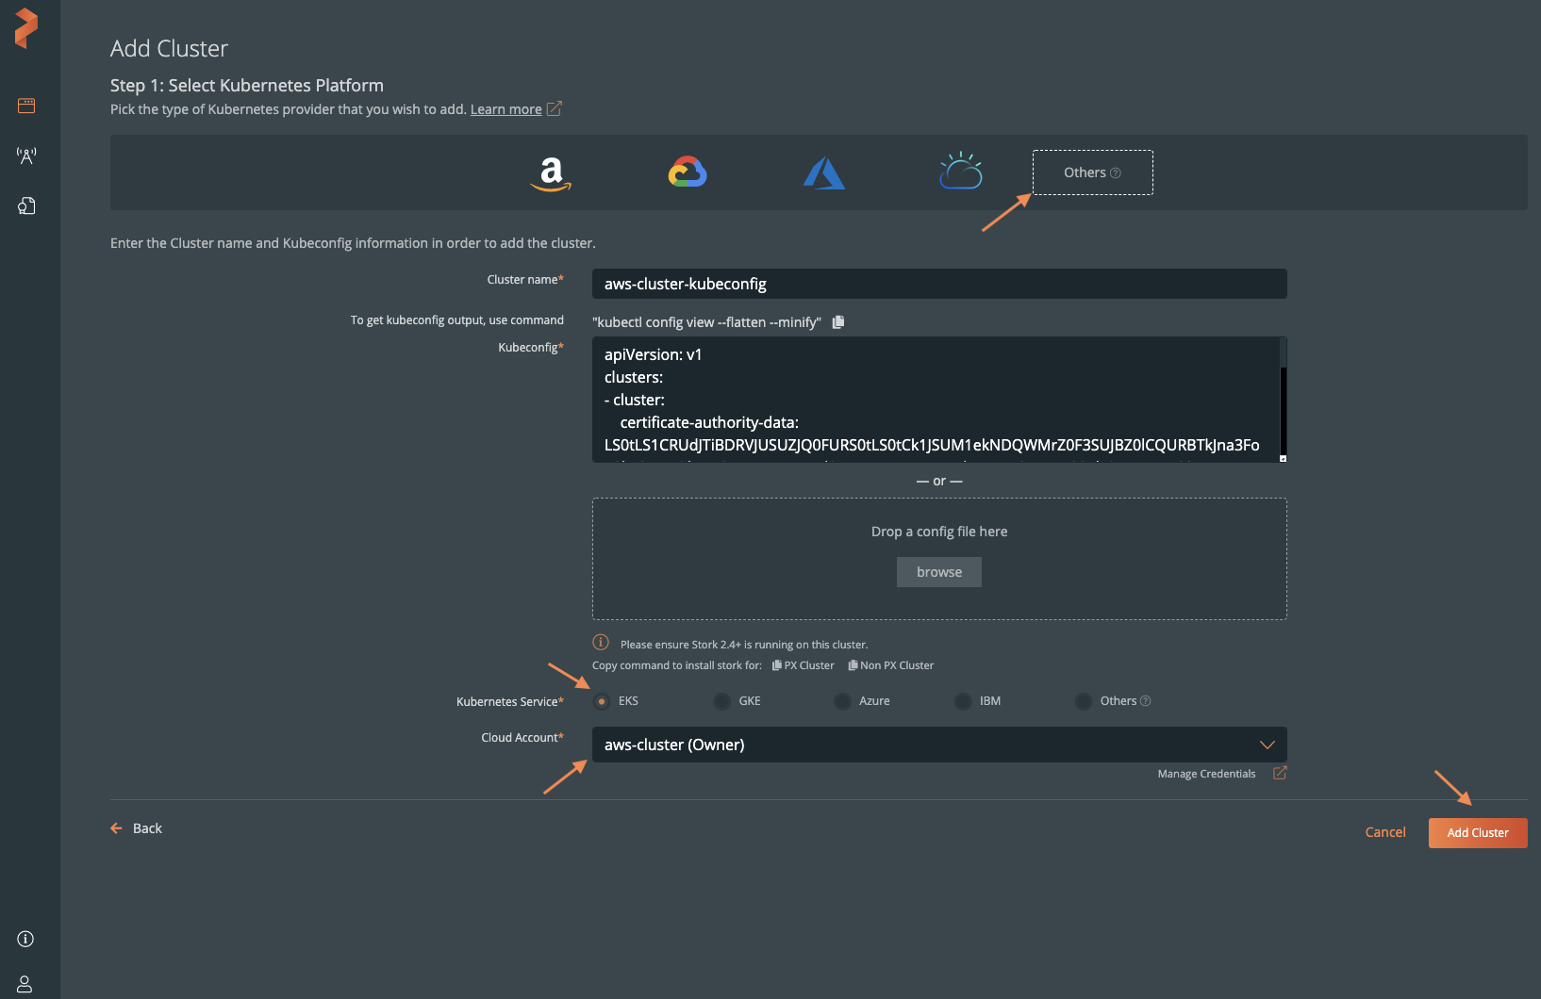Open the Learn more link
Image resolution: width=1541 pixels, height=999 pixels.
[506, 109]
